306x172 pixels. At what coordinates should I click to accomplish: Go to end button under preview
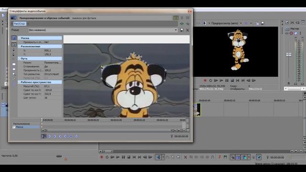243,80
